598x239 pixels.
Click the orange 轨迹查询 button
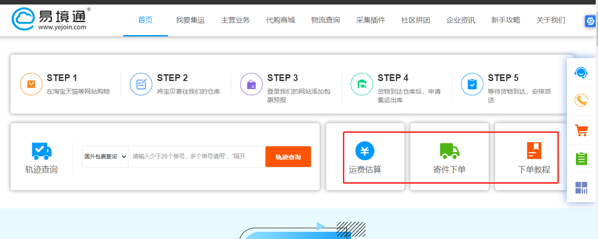(288, 157)
